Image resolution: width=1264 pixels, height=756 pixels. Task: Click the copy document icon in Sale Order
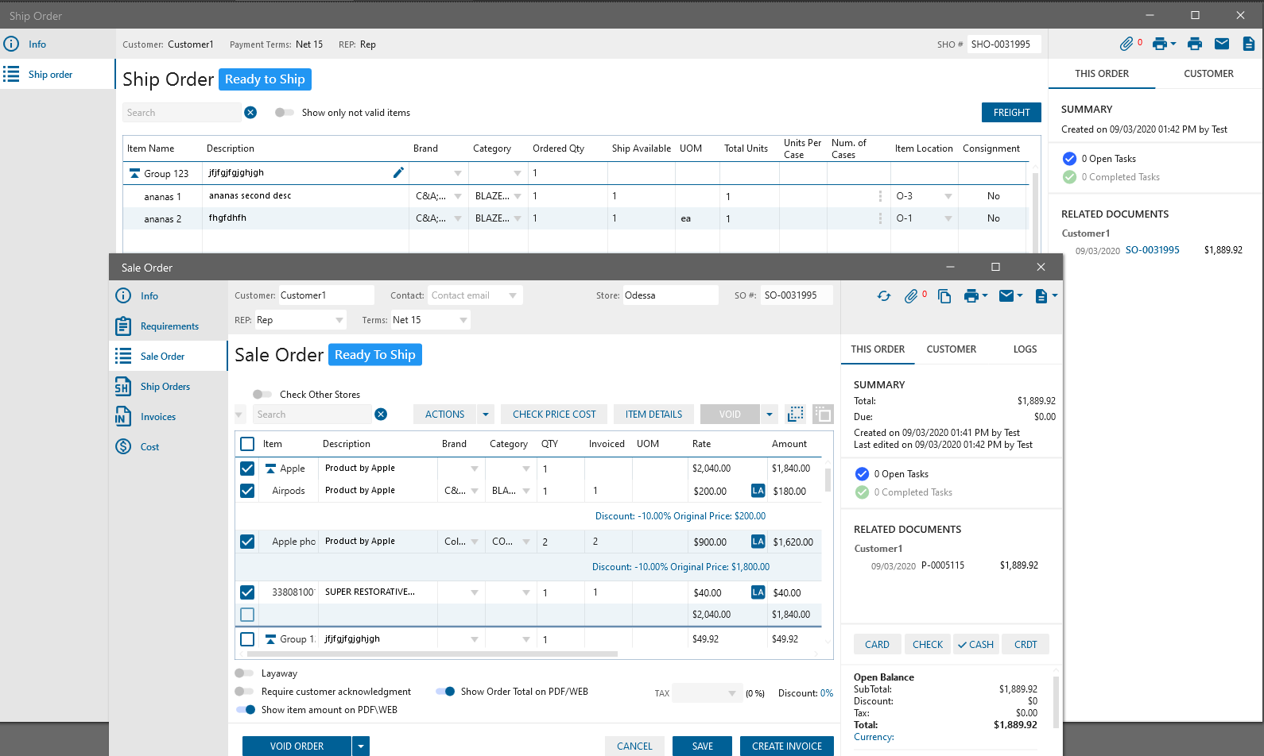point(944,296)
